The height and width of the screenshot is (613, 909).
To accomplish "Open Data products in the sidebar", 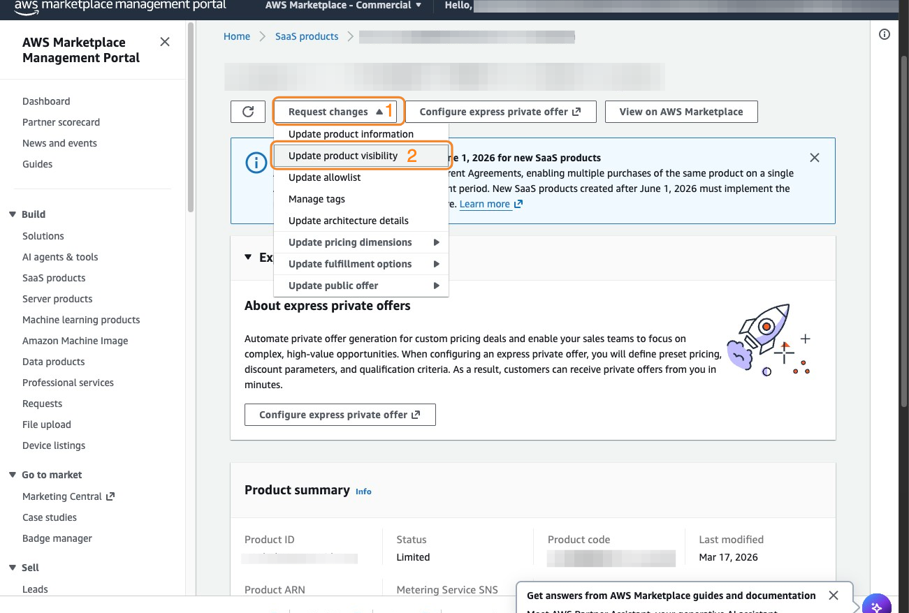I will pos(54,362).
